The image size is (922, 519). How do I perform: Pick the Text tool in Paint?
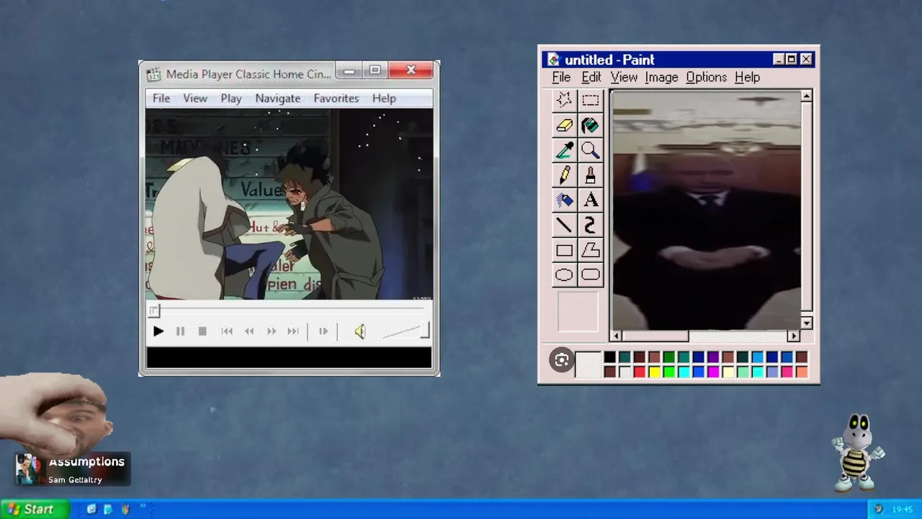[591, 200]
